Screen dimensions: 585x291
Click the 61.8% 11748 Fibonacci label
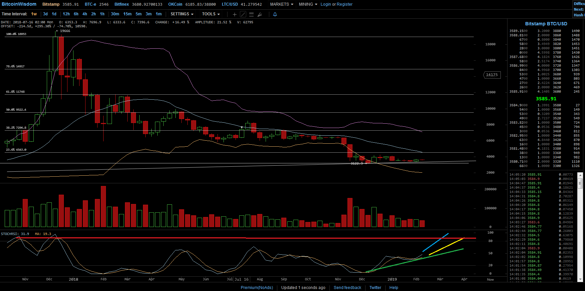pyautogui.click(x=15, y=92)
